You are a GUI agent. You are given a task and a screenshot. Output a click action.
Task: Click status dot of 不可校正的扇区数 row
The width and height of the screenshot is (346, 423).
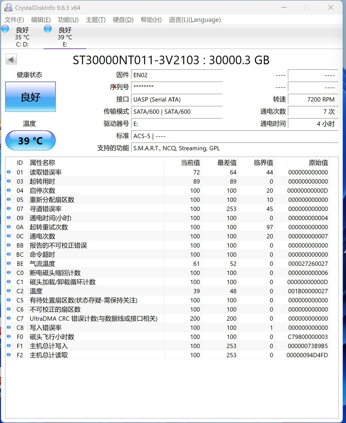(x=9, y=309)
